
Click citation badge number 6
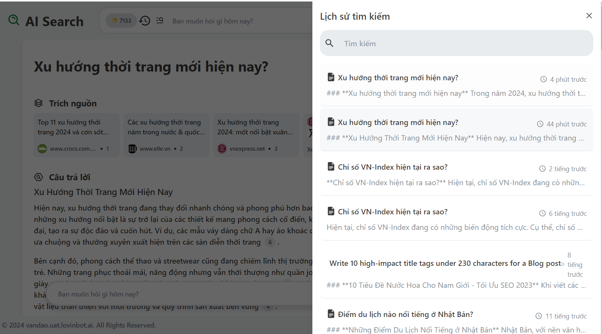tap(270, 242)
